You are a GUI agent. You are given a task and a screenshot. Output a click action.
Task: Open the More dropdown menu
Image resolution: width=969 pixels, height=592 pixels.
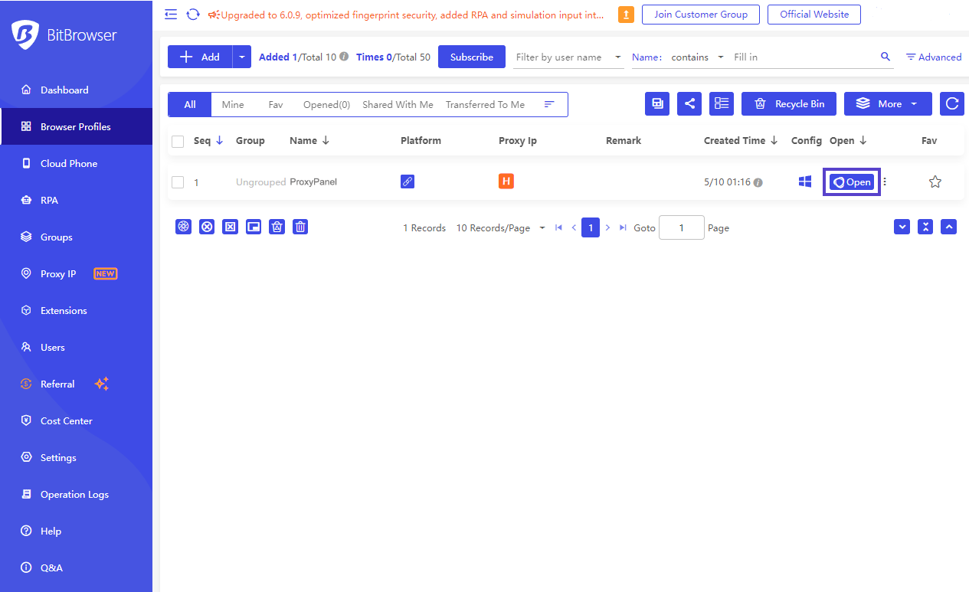888,104
